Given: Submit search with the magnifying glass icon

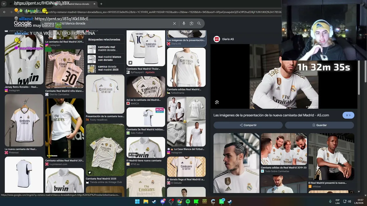Looking at the screenshot, I should [x=199, y=23].
